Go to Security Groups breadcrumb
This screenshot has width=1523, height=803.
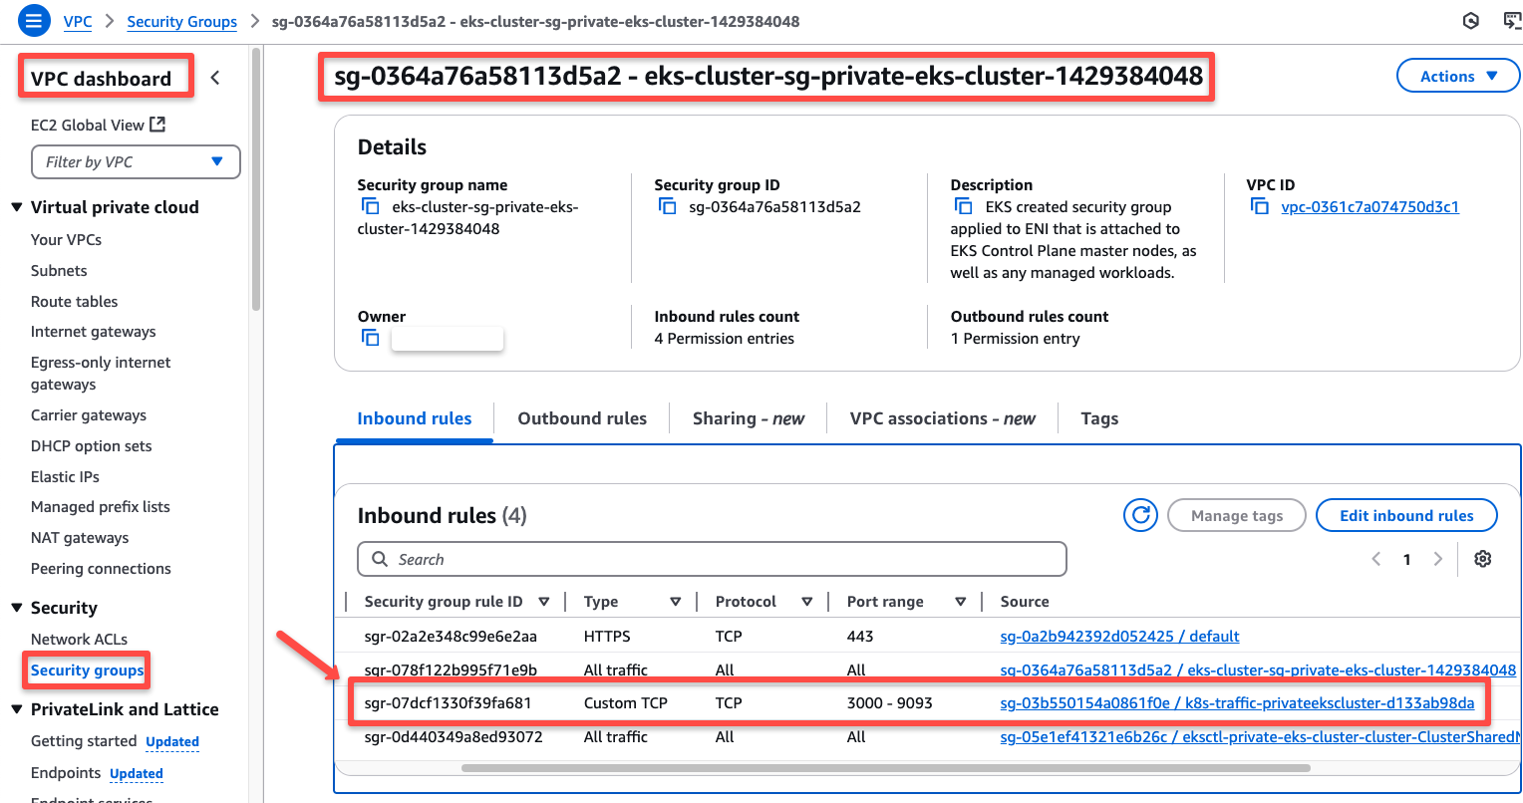click(x=181, y=21)
